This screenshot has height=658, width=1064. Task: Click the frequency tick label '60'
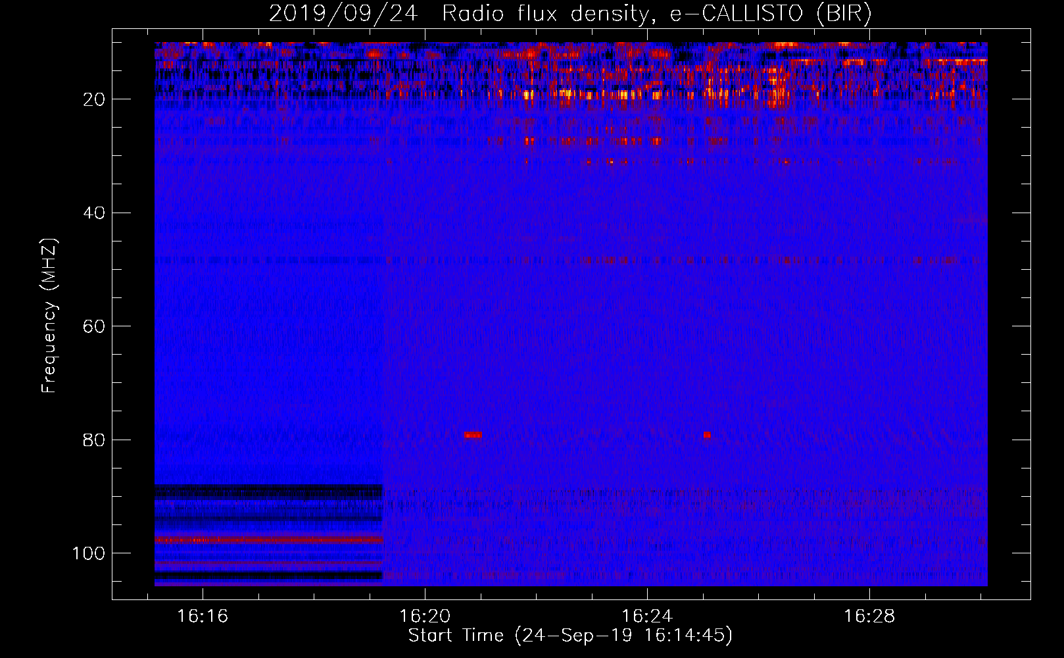pos(95,326)
